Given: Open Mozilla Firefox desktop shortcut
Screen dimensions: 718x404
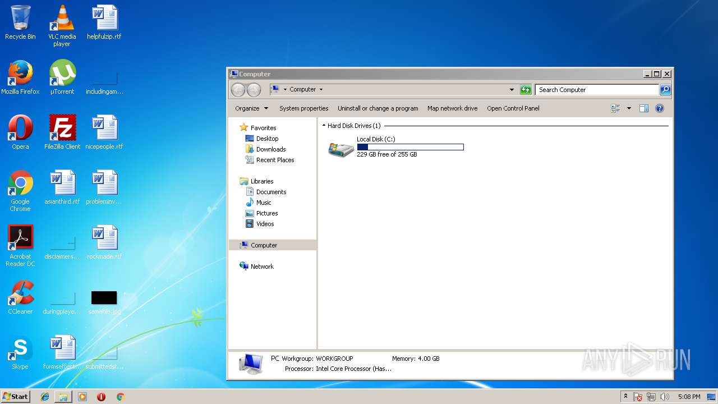Looking at the screenshot, I should tap(20, 77).
